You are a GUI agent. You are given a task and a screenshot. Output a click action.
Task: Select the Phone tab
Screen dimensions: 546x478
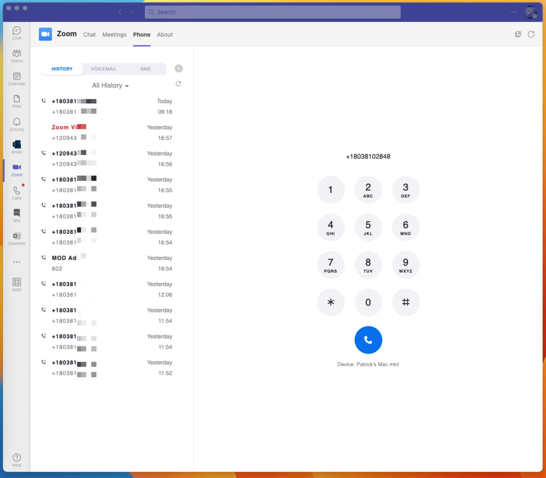(x=142, y=35)
